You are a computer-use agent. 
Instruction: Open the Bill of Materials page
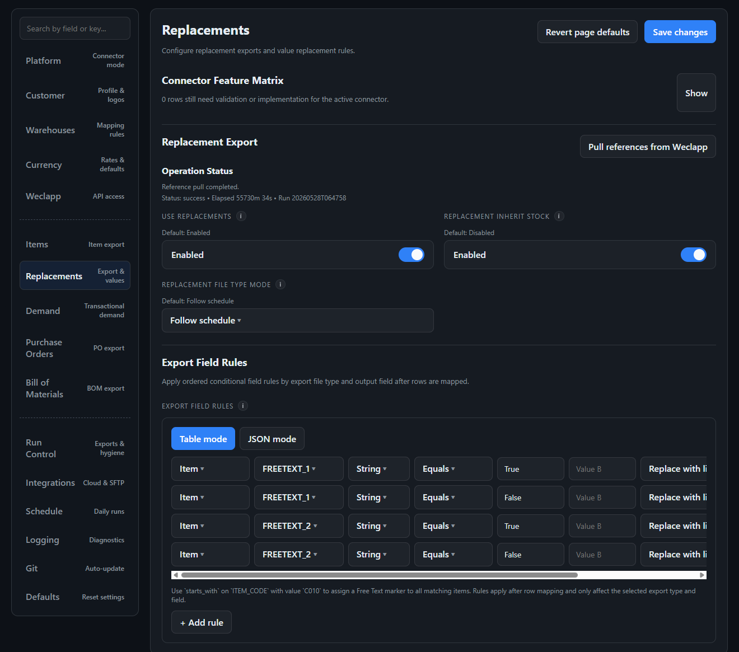[75, 388]
